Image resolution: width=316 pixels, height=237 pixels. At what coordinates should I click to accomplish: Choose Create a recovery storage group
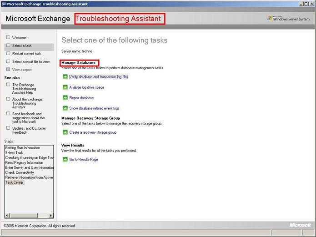[93, 132]
